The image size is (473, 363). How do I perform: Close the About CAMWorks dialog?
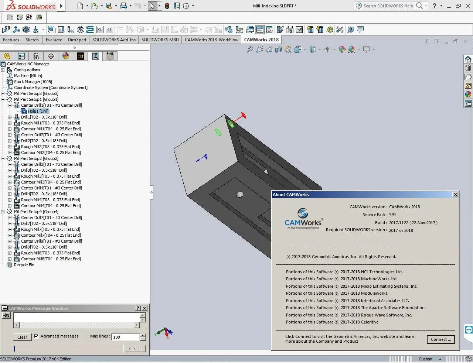[x=455, y=195]
